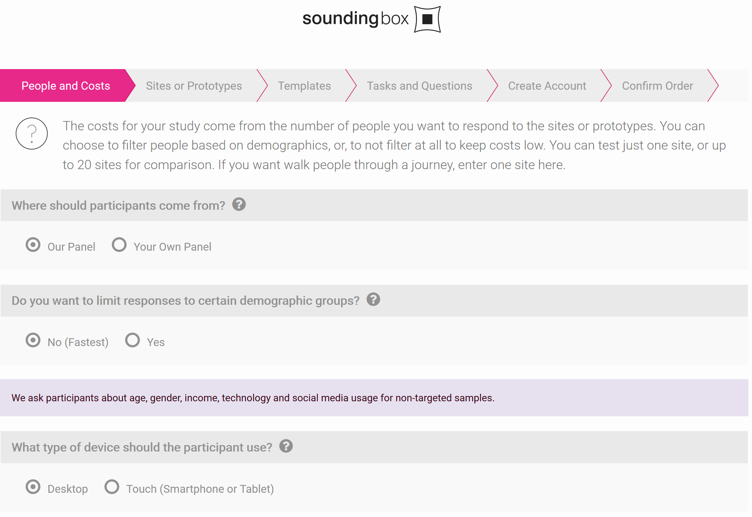Select the Your Own Panel radio option
This screenshot has height=517, width=752.
[119, 245]
